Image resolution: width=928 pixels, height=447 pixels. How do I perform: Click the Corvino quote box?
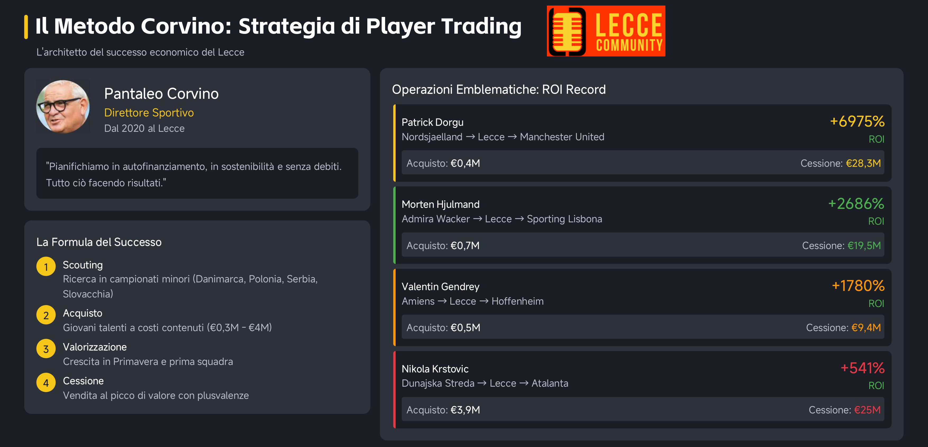pyautogui.click(x=197, y=173)
